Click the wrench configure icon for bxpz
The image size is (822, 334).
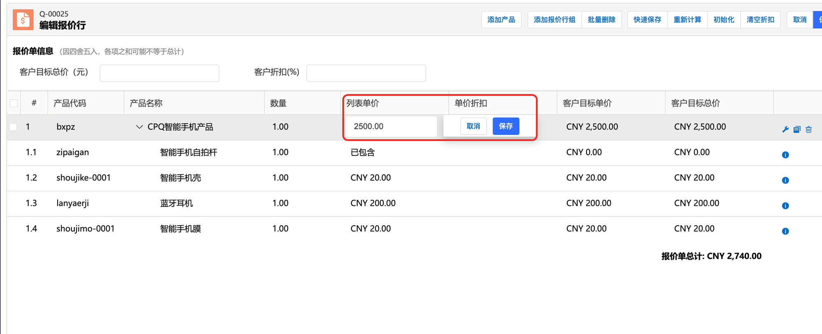[785, 130]
